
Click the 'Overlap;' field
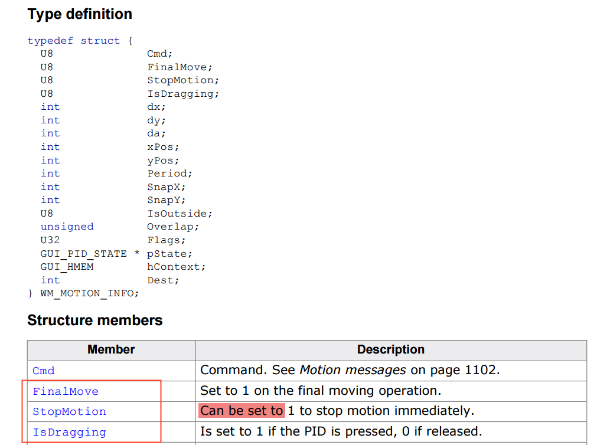[173, 227]
